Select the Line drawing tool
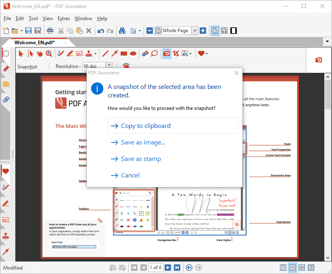This screenshot has height=274, width=332. point(105,54)
